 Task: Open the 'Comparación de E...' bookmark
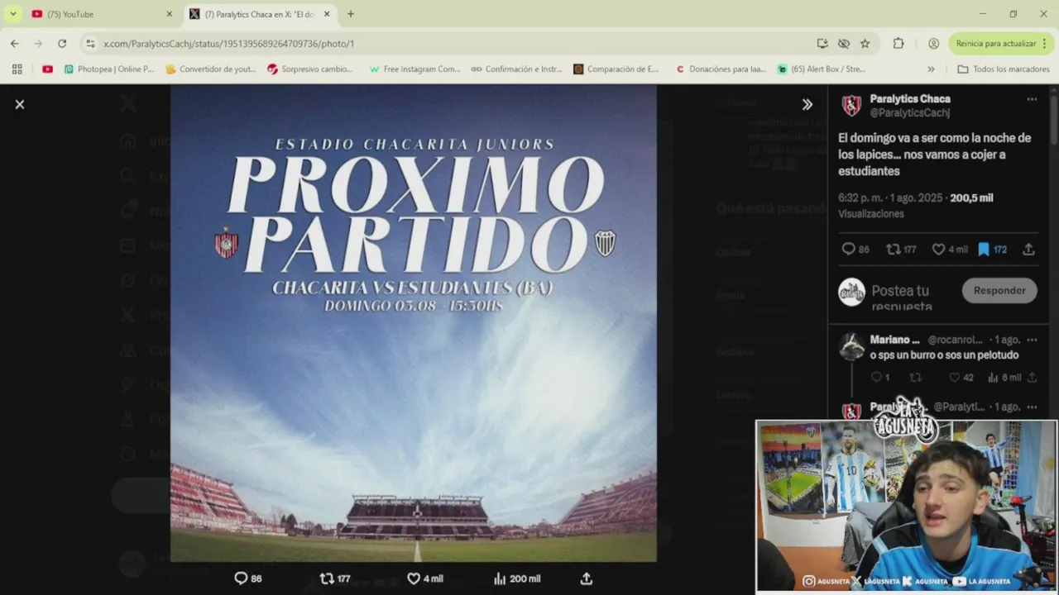pos(617,69)
